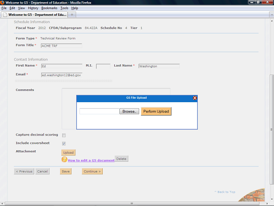
Task: Click the Firefox icon in title bar
Action: [x=3, y=3]
